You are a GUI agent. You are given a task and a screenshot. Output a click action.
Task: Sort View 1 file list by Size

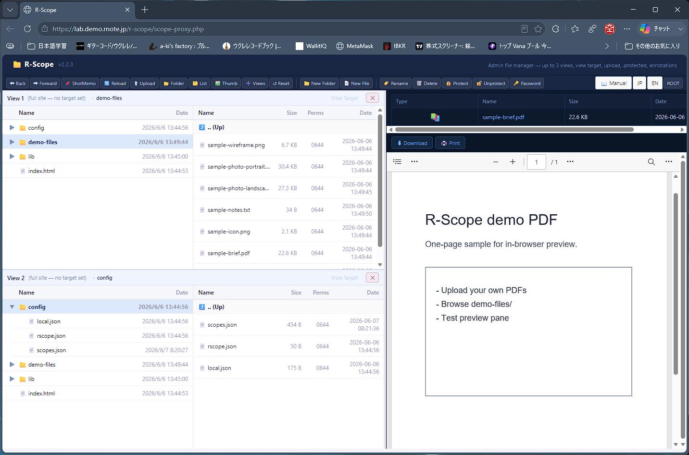click(x=292, y=113)
